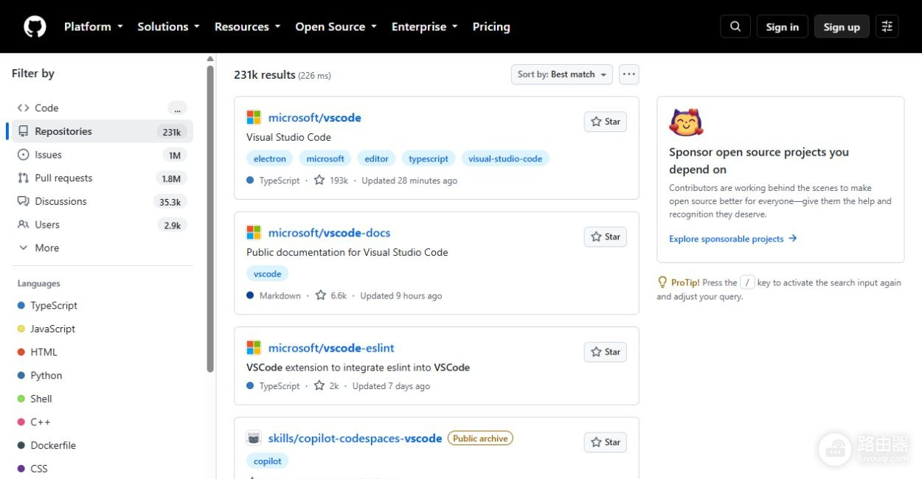Viewport: 922px width, 479px height.
Task: Open the Pricing page
Action: tap(491, 27)
